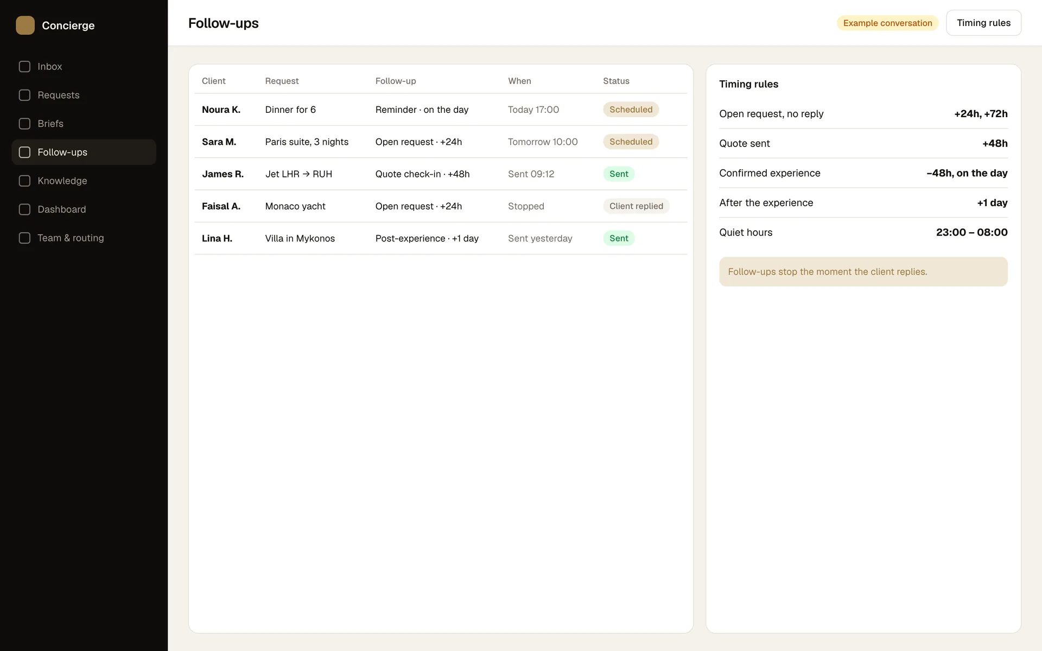Click 'Paris suite, 3 nights' request
This screenshot has height=651, width=1042.
(307, 142)
